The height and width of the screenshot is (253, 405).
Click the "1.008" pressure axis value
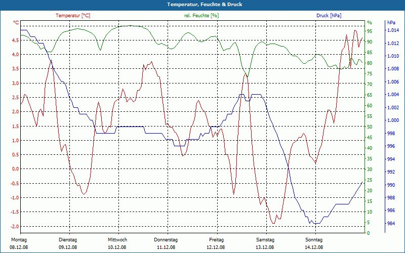[x=393, y=69]
